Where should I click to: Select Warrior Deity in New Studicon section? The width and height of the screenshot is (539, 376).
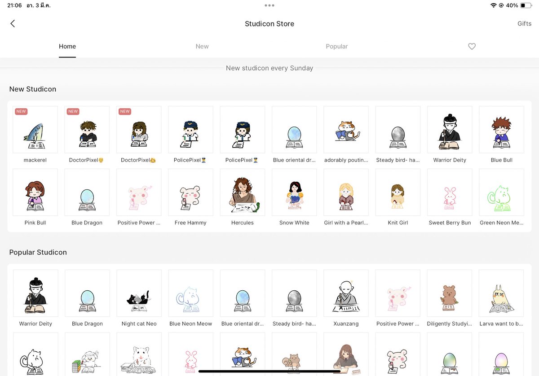450,130
